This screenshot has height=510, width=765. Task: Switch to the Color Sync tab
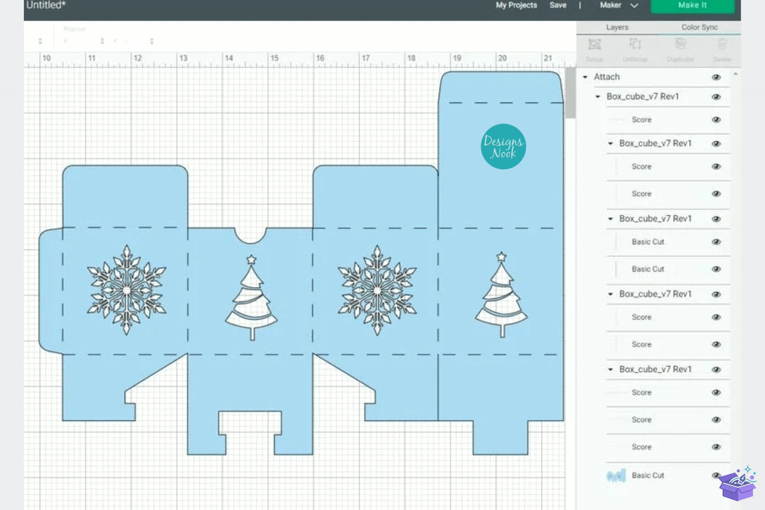click(699, 27)
